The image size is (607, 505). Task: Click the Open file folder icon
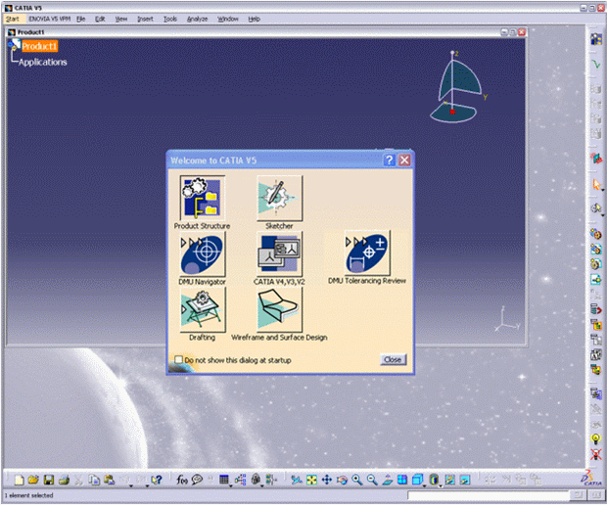33,480
